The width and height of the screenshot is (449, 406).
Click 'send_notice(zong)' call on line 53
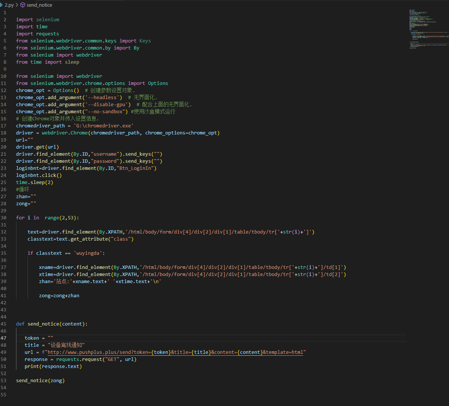[x=40, y=380]
